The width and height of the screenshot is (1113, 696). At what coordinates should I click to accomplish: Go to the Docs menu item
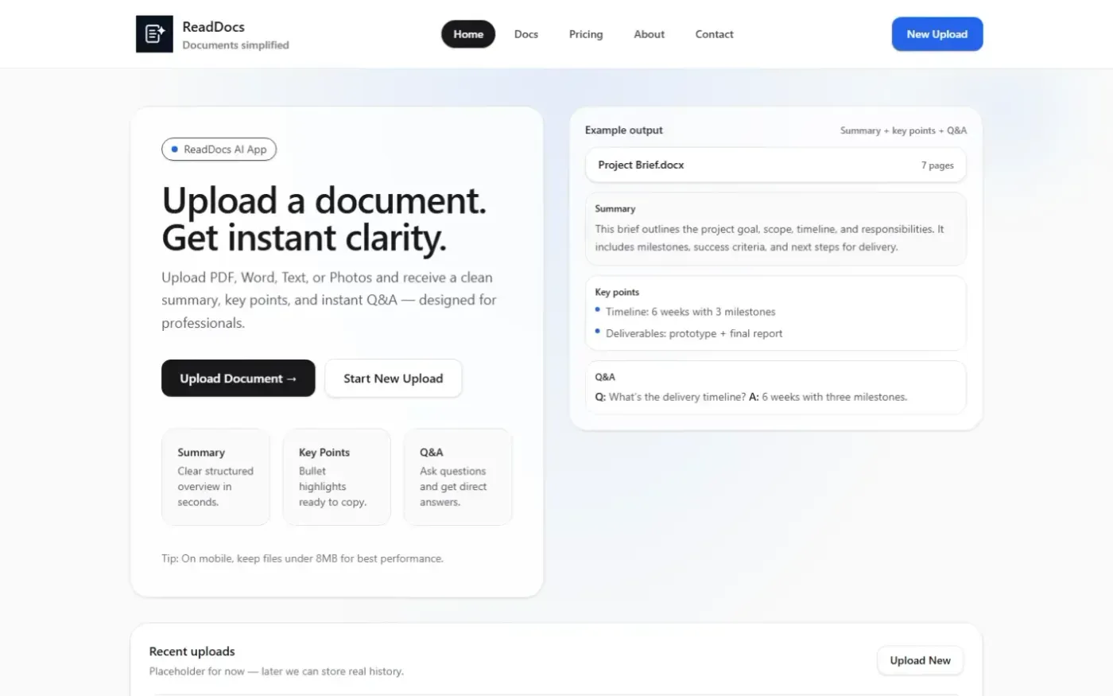click(526, 34)
